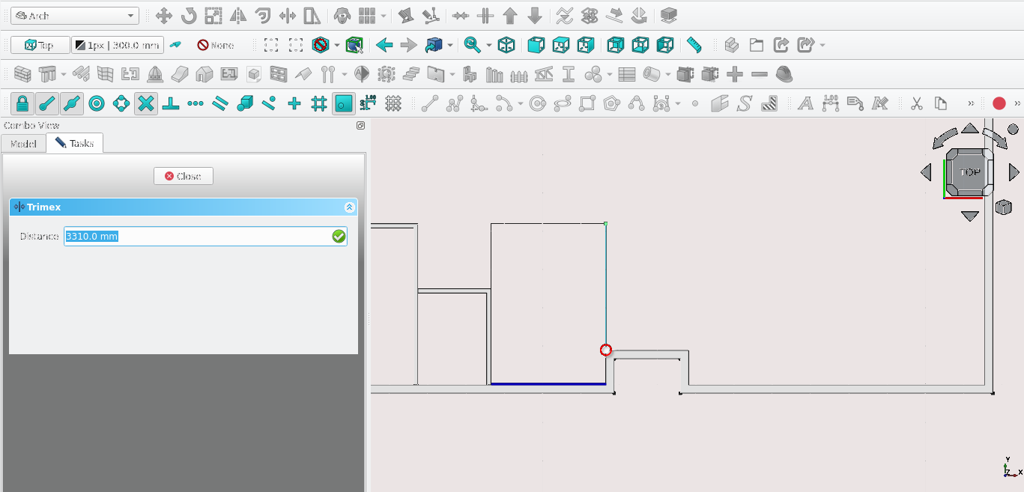The image size is (1024, 492).
Task: Click the Draft Rectangle tool
Action: (587, 104)
